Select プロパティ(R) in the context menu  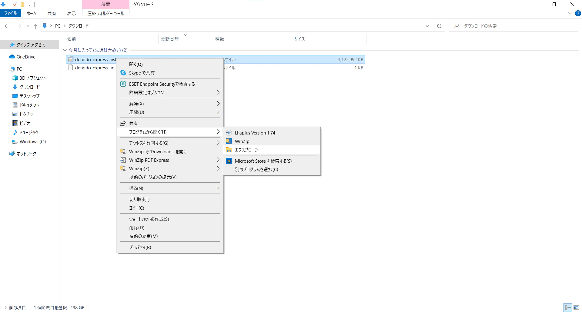point(170,247)
